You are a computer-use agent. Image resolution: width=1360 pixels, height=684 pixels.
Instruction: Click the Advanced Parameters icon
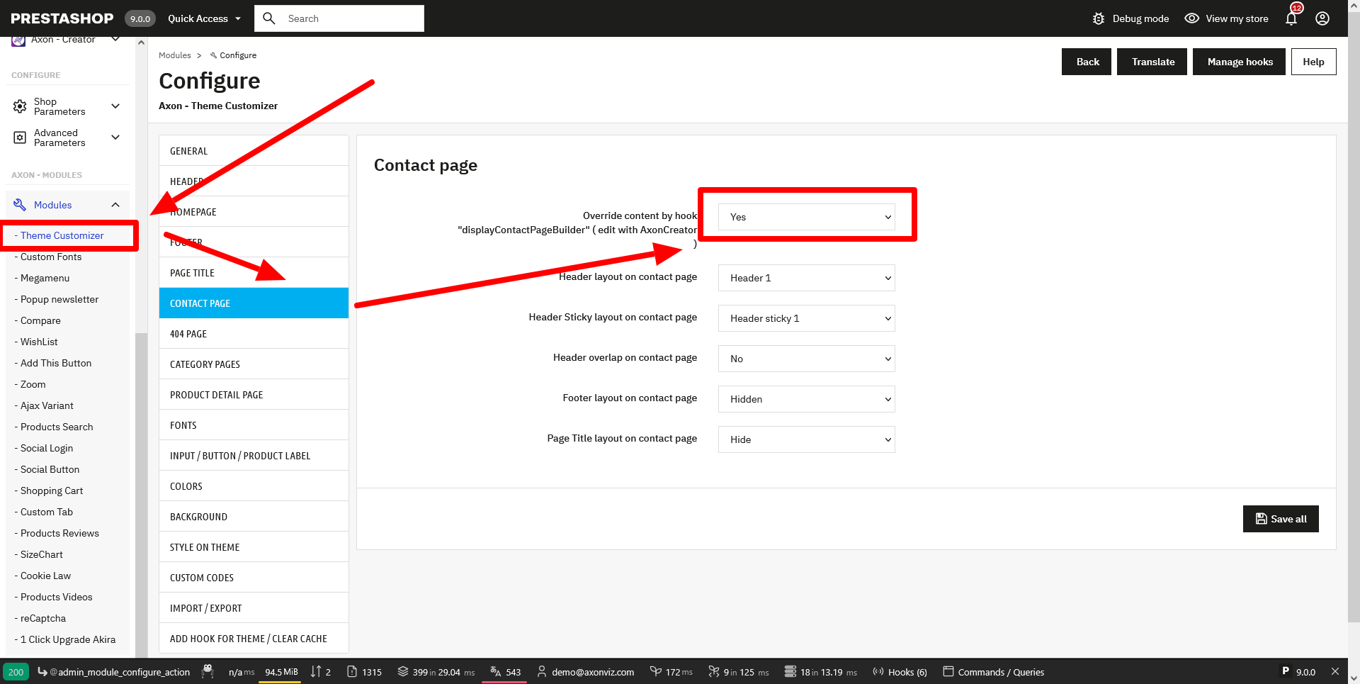(20, 138)
